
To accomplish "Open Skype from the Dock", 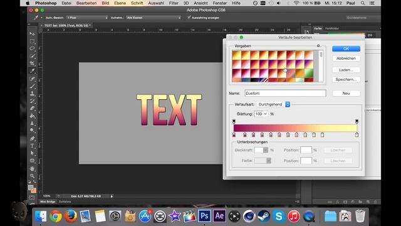I will coord(279,216).
